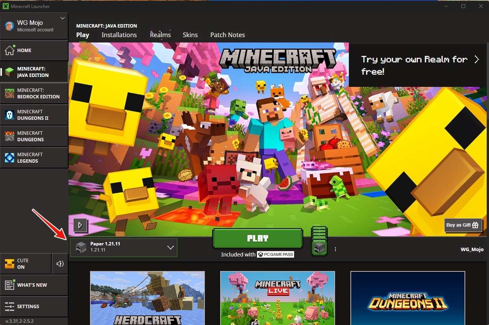Open the Minecraft Live news thumbnail
Screen dimensions: 489x325
(278, 298)
